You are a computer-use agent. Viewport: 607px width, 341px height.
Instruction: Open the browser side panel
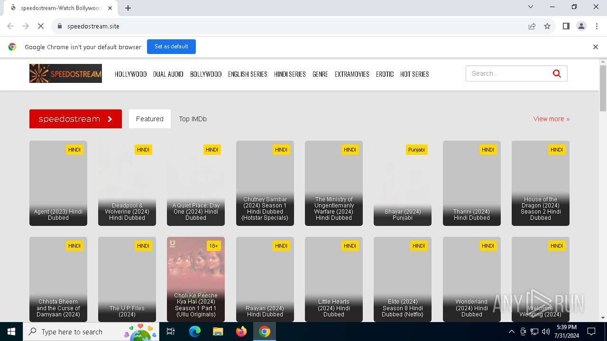click(x=566, y=26)
